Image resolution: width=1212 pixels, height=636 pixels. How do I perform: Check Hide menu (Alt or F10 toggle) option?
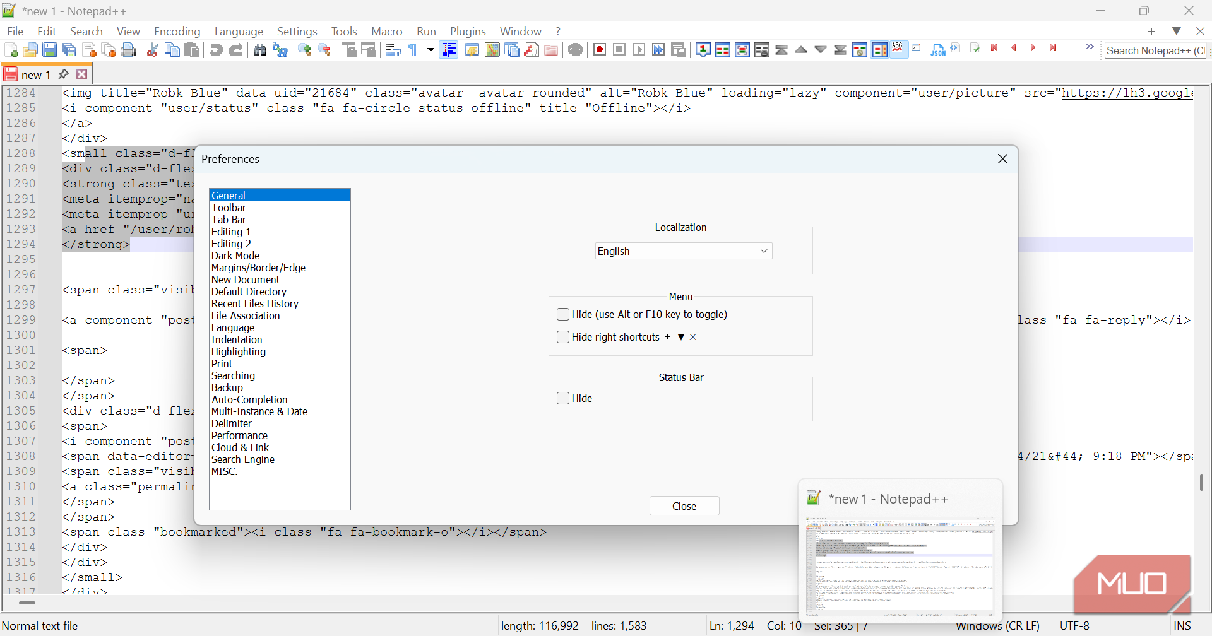(x=563, y=314)
